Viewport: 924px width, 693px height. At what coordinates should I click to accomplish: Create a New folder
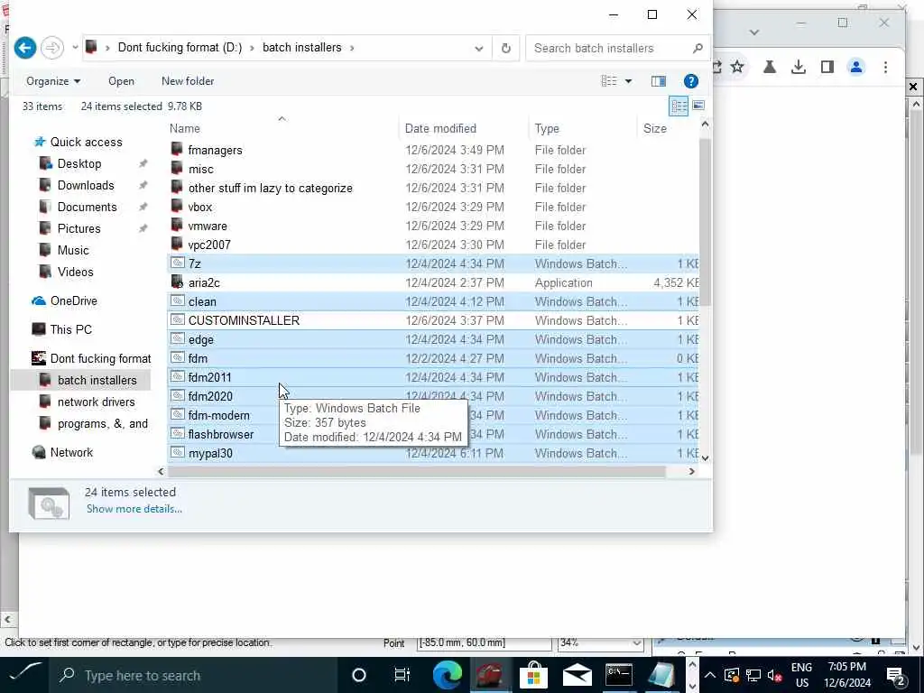click(x=188, y=81)
